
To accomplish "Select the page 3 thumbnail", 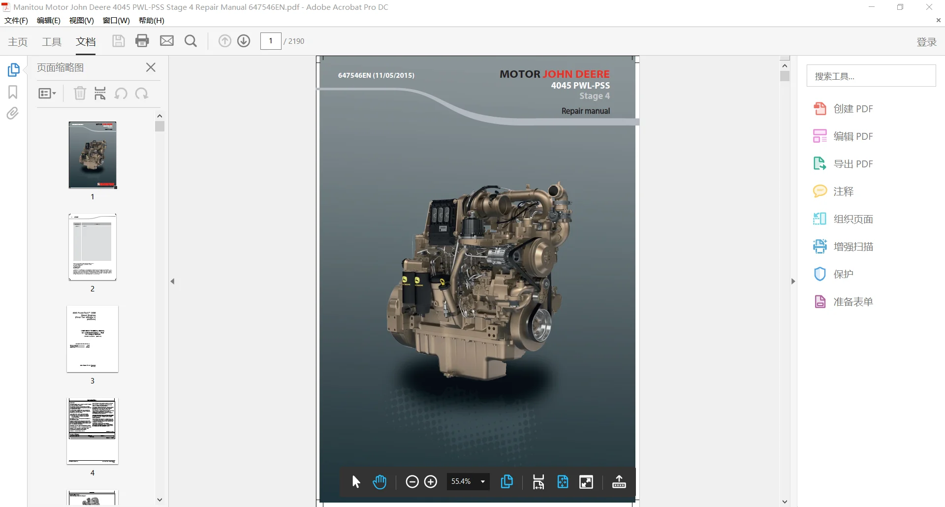I will pyautogui.click(x=93, y=339).
